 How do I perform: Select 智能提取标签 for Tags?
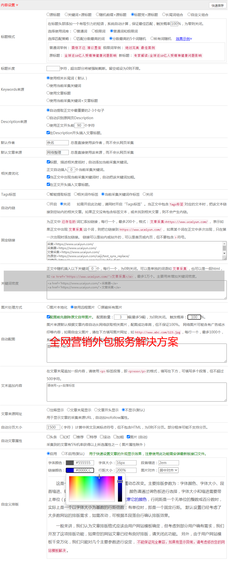48,194
